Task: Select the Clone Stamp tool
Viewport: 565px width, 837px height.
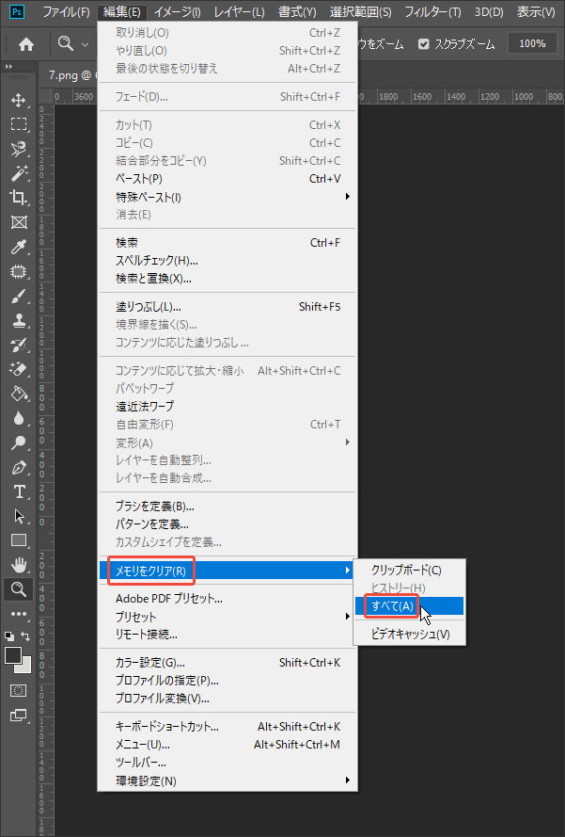Action: (x=19, y=321)
